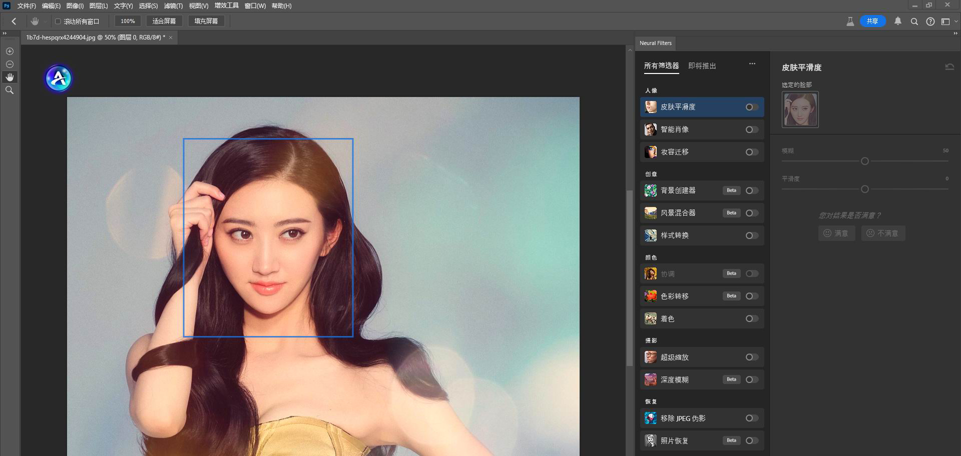Select the zoom in tool

(x=10, y=51)
